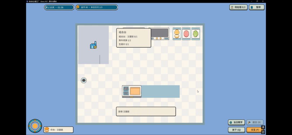Maximize or restore the game window
Image resolution: width=292 pixels, height=135 pixels.
257,1
